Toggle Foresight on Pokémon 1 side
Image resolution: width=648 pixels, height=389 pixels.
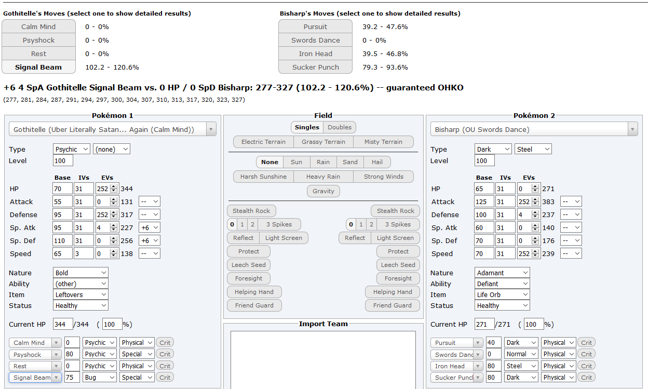[x=249, y=278]
